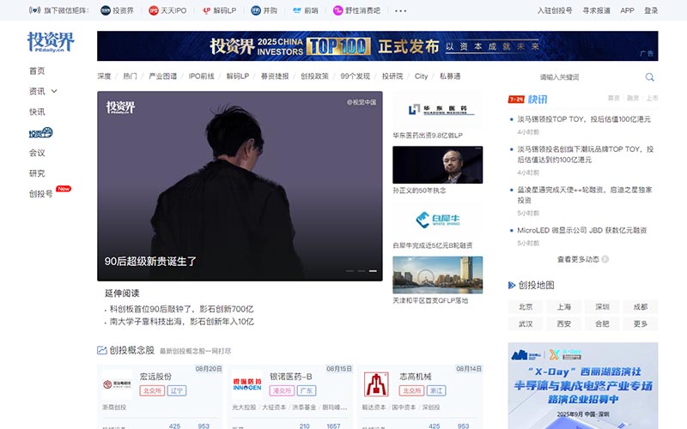Switch to the 深度 tab
The width and height of the screenshot is (687, 429).
[104, 76]
